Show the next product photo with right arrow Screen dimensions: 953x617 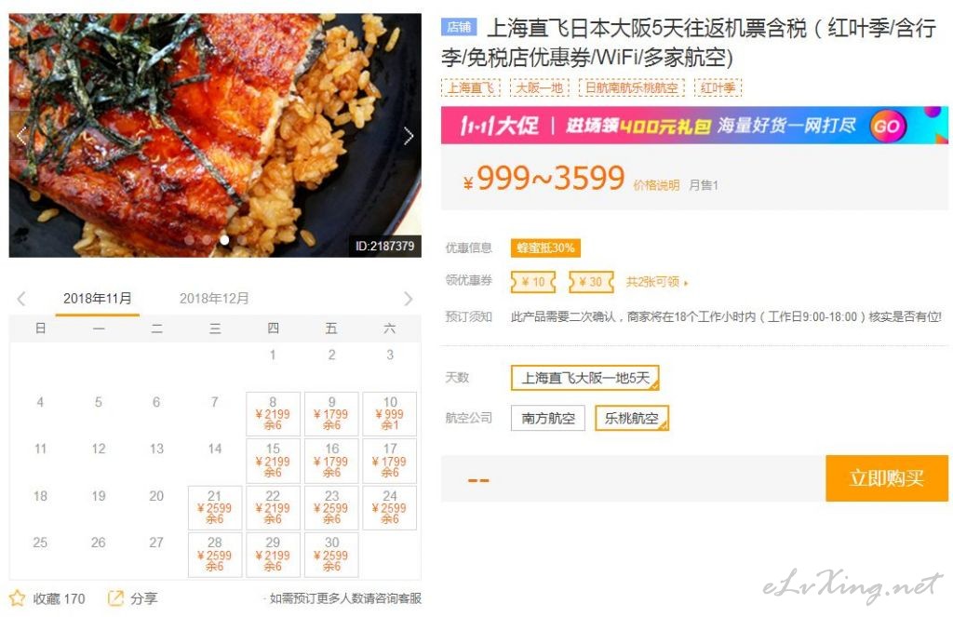[x=409, y=136]
